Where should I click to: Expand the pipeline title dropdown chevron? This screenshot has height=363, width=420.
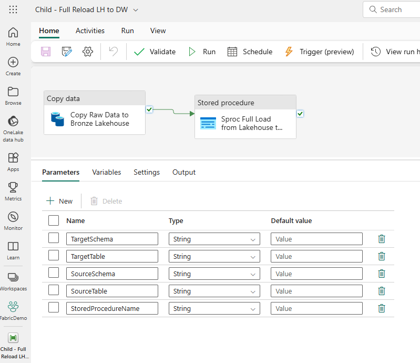[136, 10]
